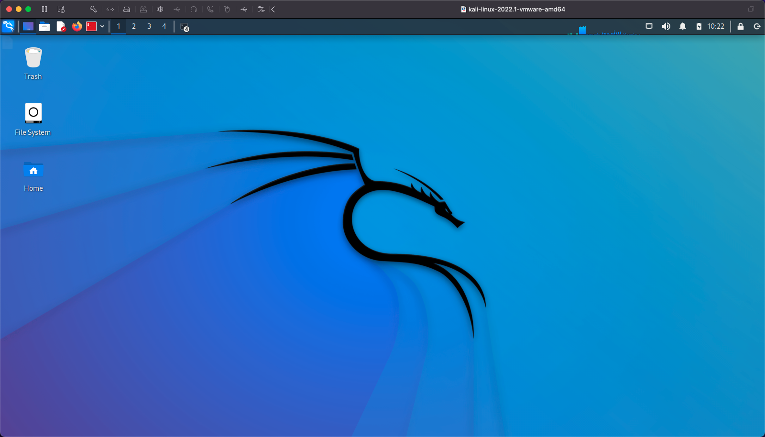Open the red terminal emulator launcher
This screenshot has height=437, width=765.
click(91, 26)
